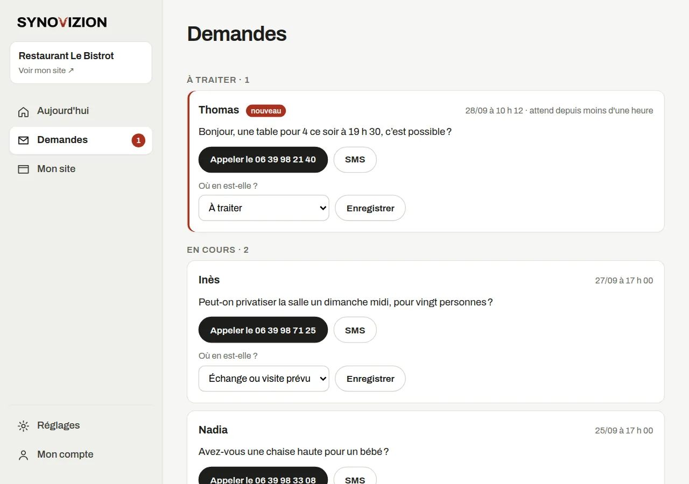The image size is (689, 484).
Task: Click the person icon beside Mon compte
Action: pyautogui.click(x=23, y=455)
